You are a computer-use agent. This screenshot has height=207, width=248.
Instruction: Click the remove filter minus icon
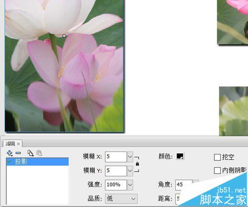18,153
